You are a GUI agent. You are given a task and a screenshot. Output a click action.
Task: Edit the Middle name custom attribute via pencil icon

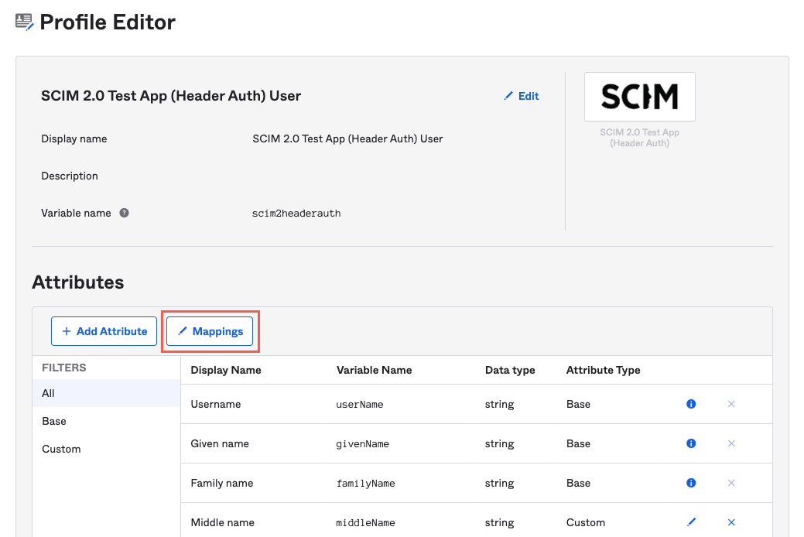click(691, 522)
